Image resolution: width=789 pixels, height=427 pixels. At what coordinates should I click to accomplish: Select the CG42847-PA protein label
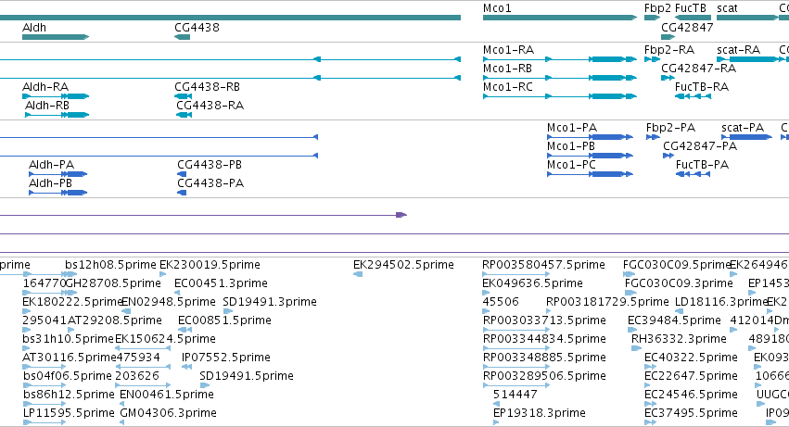(x=700, y=146)
